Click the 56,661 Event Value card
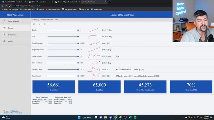Screen dimensions: 214x120 coord(53,87)
